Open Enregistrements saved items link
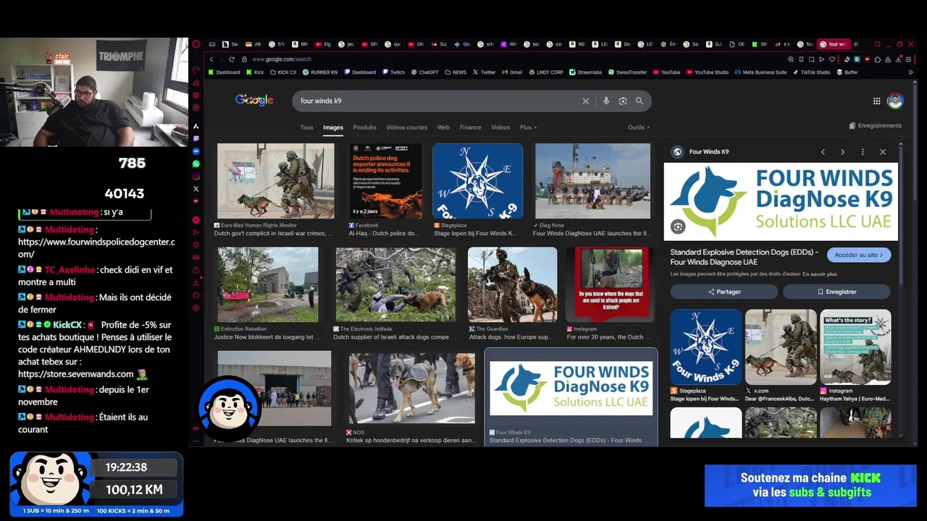Viewport: 927px width, 521px height. (x=875, y=126)
